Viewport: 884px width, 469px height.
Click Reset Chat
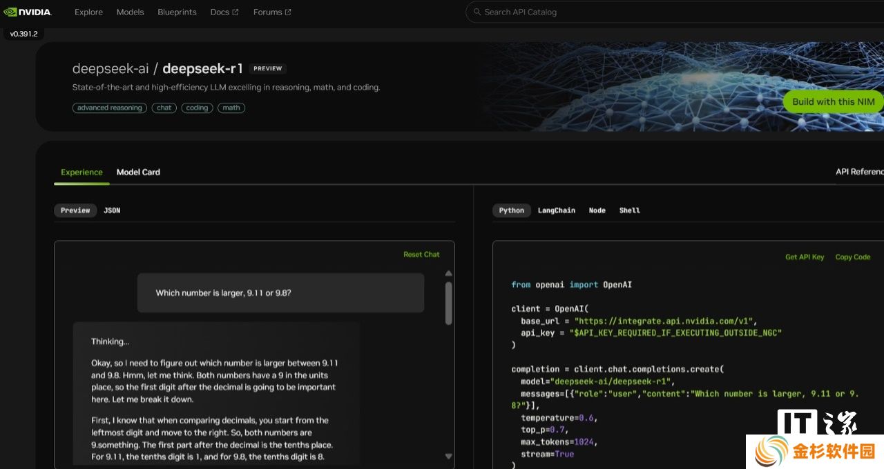coord(421,255)
